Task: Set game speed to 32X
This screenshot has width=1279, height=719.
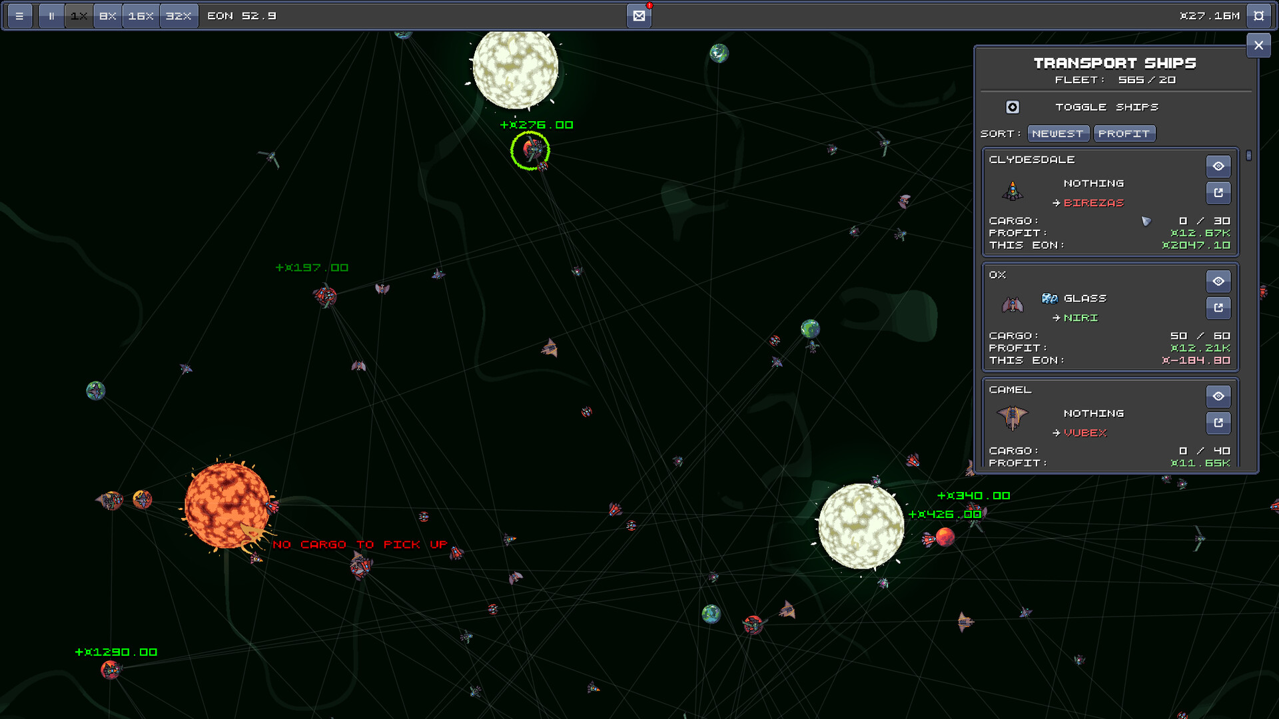Action: tap(179, 15)
